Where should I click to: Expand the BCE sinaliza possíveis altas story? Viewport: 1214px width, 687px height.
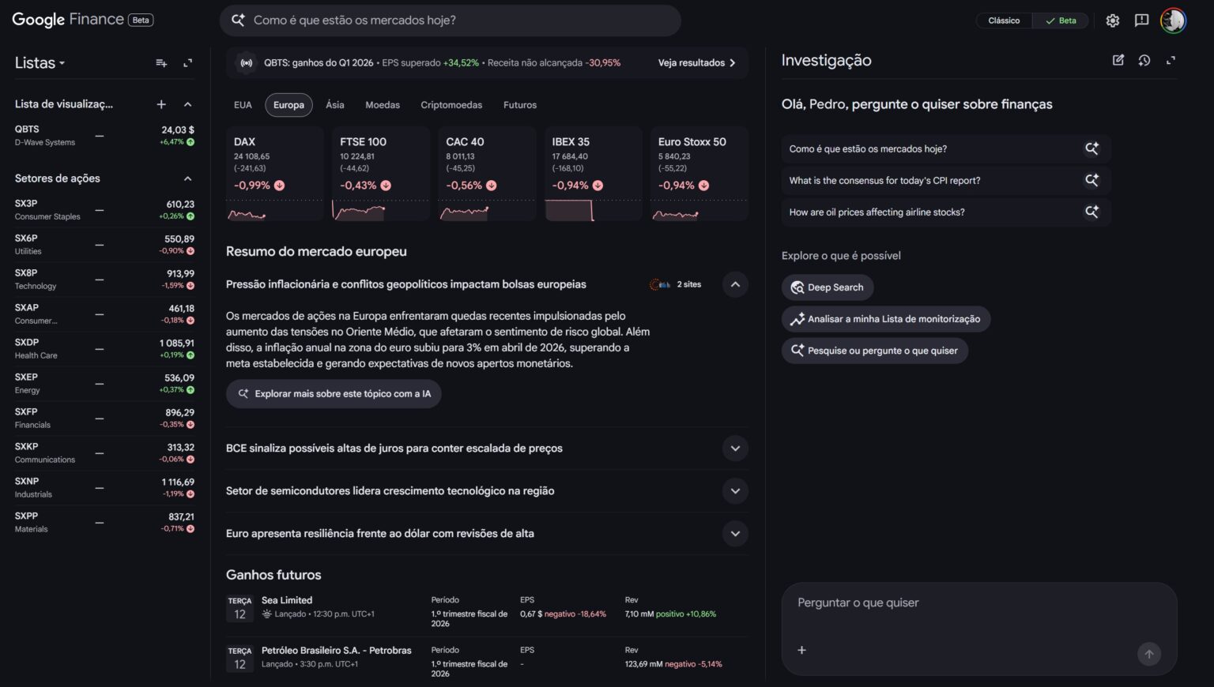[735, 449]
